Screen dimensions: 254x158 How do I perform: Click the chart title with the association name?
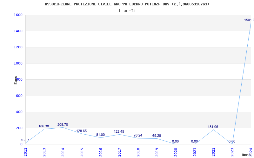(127, 4)
